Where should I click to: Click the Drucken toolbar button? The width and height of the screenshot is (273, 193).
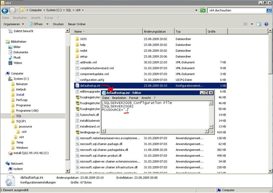tap(58, 24)
